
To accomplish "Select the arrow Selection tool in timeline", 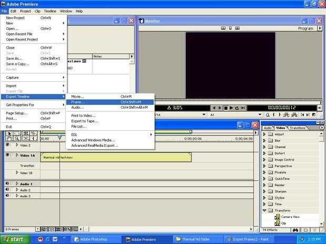I will 9,133.
